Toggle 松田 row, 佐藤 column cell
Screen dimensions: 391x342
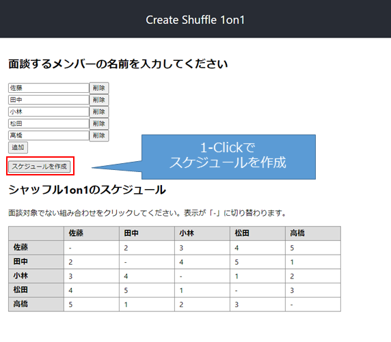click(92, 290)
